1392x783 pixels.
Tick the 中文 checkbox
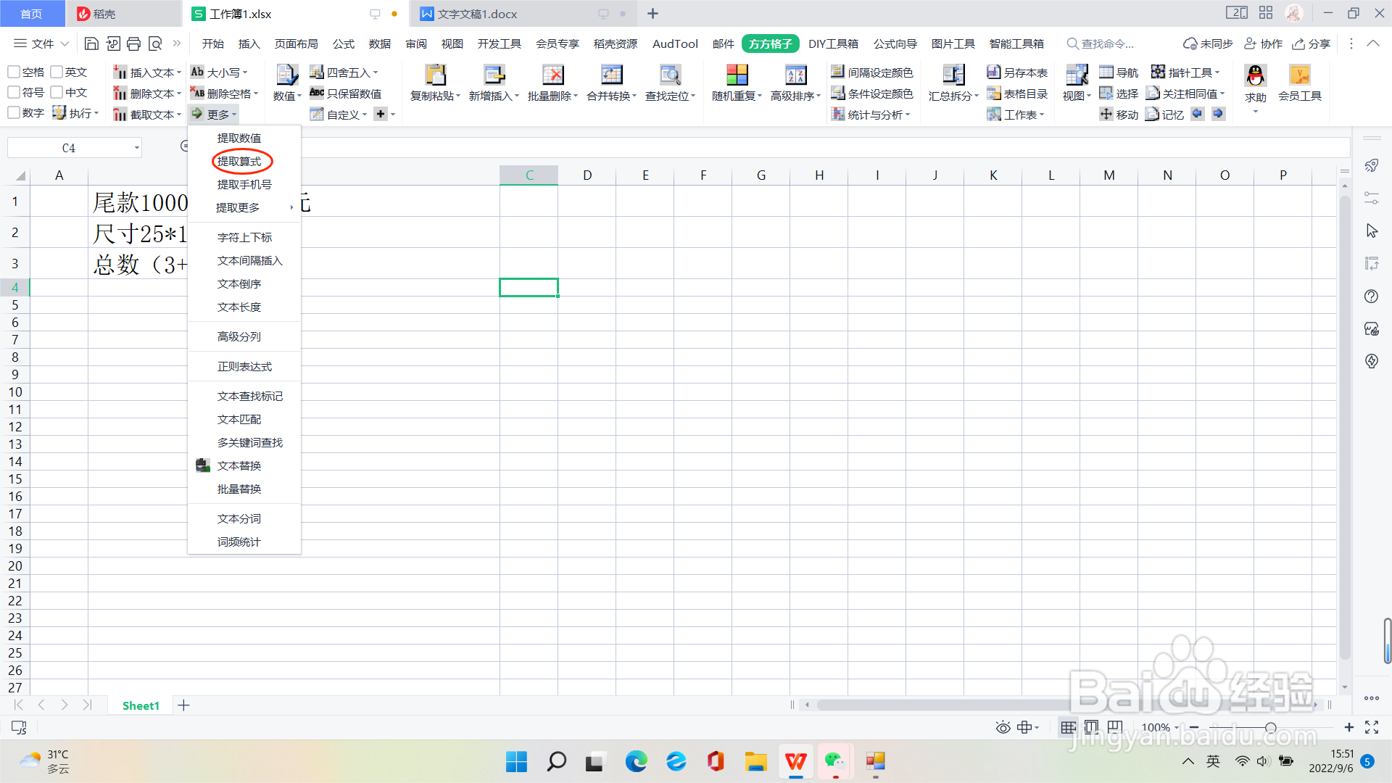click(57, 92)
